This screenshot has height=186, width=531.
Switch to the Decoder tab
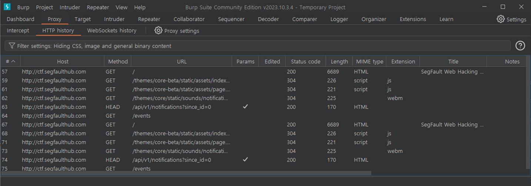[x=268, y=19]
